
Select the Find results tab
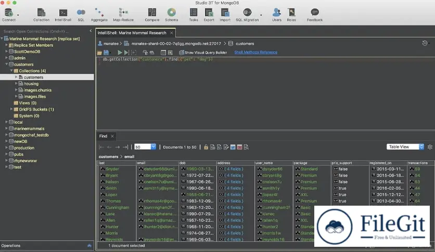pos(103,136)
